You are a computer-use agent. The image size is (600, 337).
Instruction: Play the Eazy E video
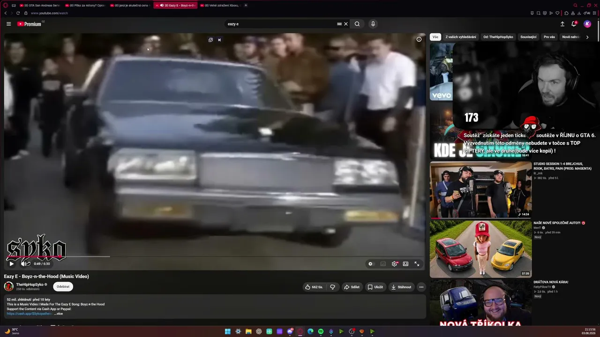(x=12, y=264)
